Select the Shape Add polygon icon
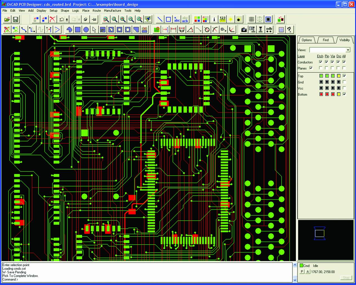 pyautogui.click(x=70, y=29)
